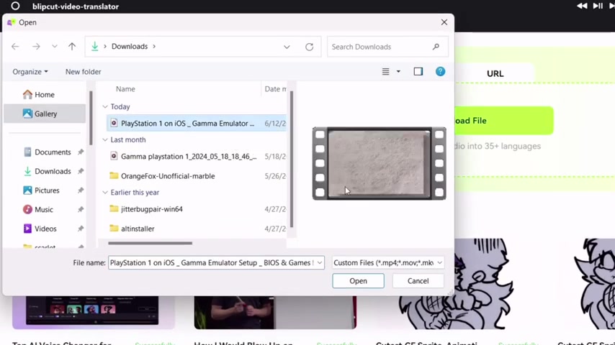This screenshot has height=345, width=615.
Task: Select the altinstaller folder
Action: click(197, 229)
